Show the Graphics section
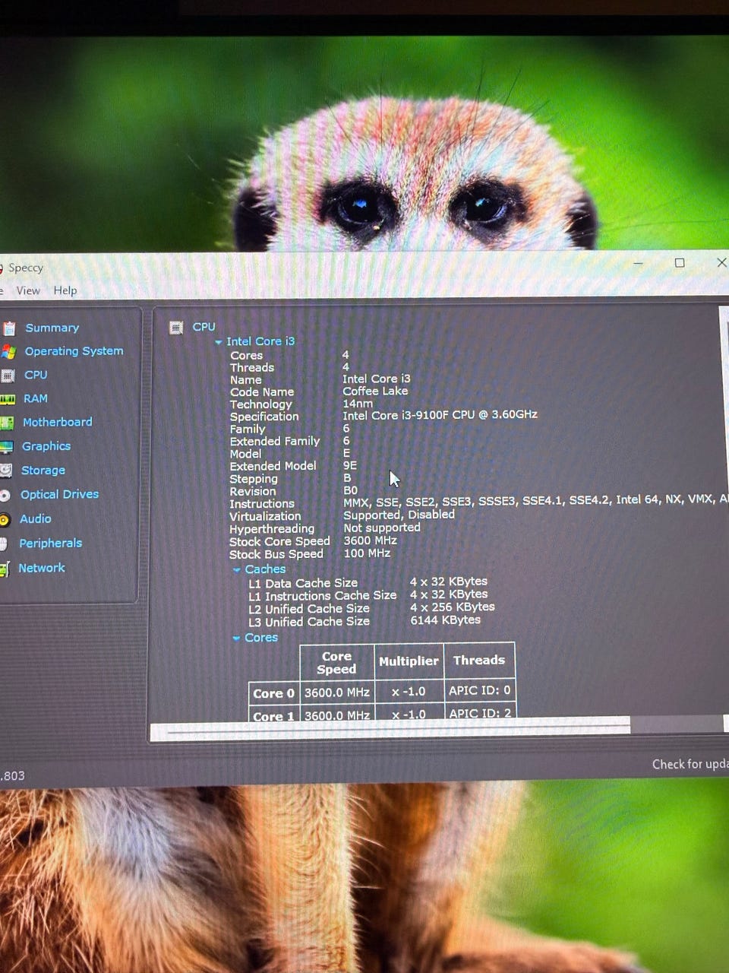Image resolution: width=729 pixels, height=973 pixels. 46,446
